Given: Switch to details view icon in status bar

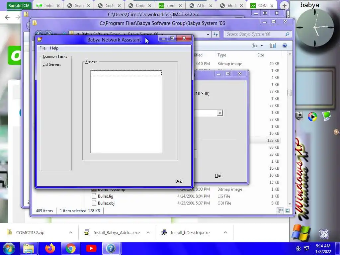Looking at the screenshot, I should point(280,211).
